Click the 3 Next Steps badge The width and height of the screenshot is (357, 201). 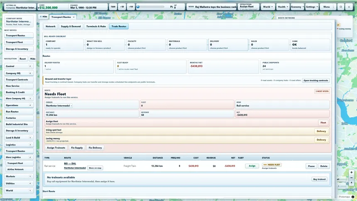coord(322,91)
